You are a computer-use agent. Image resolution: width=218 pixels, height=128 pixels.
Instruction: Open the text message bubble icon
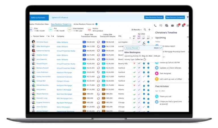(161, 25)
